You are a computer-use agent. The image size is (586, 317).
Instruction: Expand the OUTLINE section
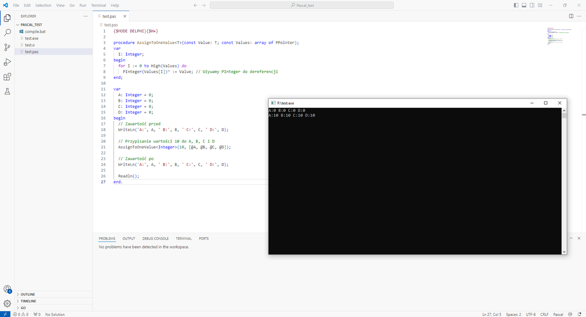[54, 295]
